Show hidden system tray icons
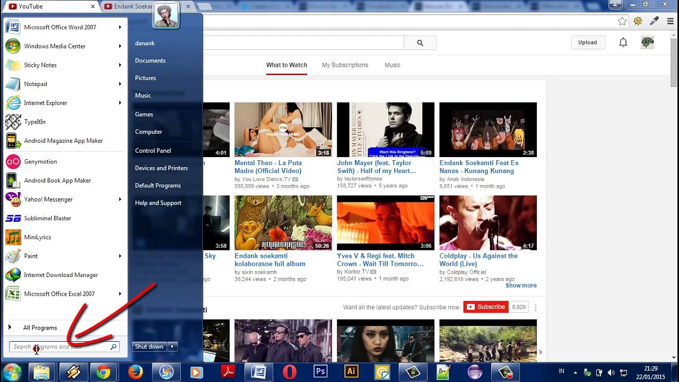The width and height of the screenshot is (679, 382). (576, 372)
